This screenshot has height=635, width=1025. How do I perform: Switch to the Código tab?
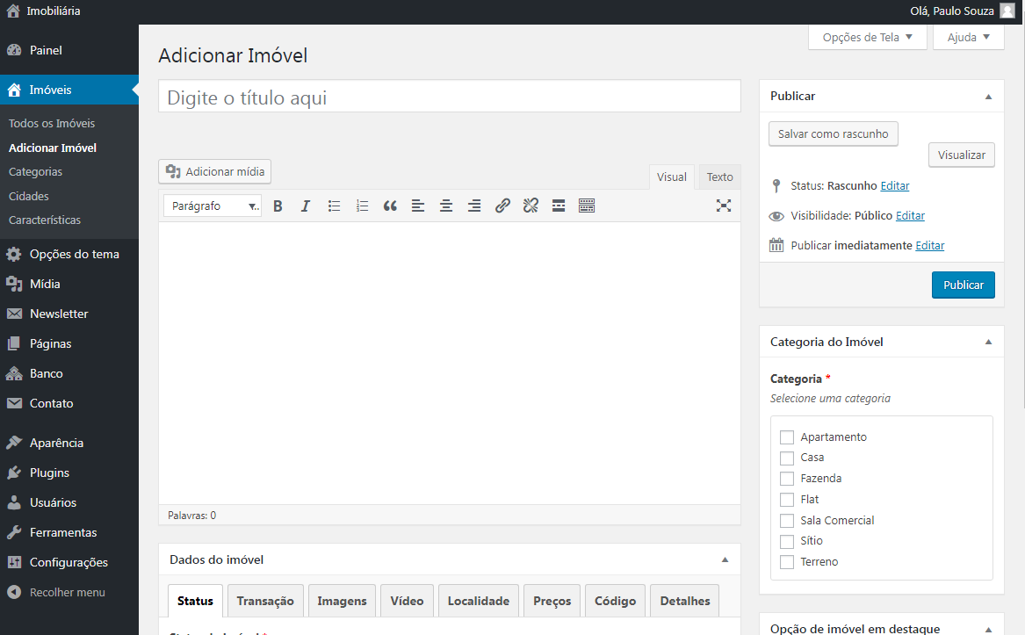(x=615, y=601)
